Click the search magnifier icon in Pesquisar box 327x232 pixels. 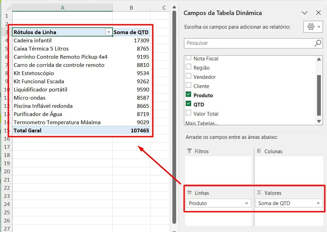tap(318, 43)
